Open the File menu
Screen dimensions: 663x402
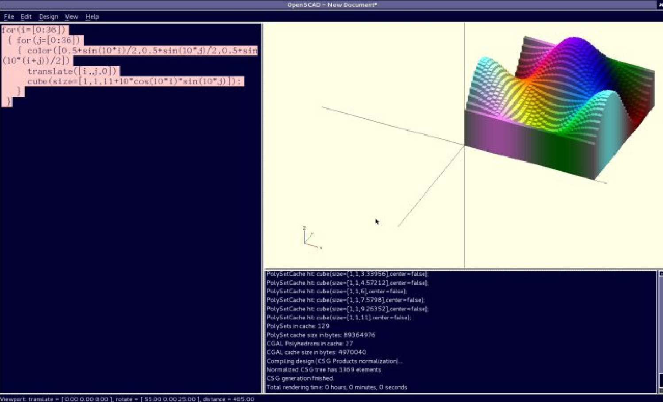(9, 17)
